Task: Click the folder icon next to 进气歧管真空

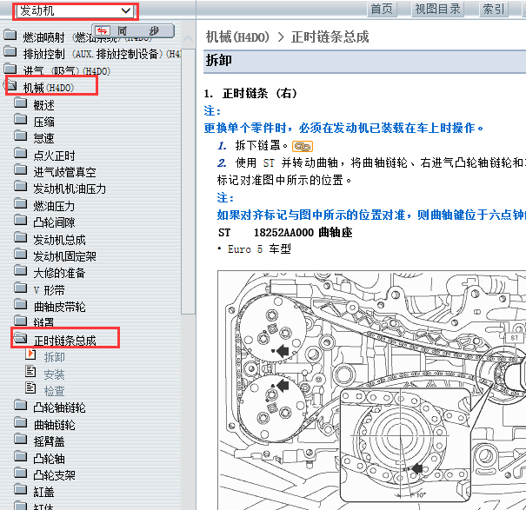Action: click(21, 169)
